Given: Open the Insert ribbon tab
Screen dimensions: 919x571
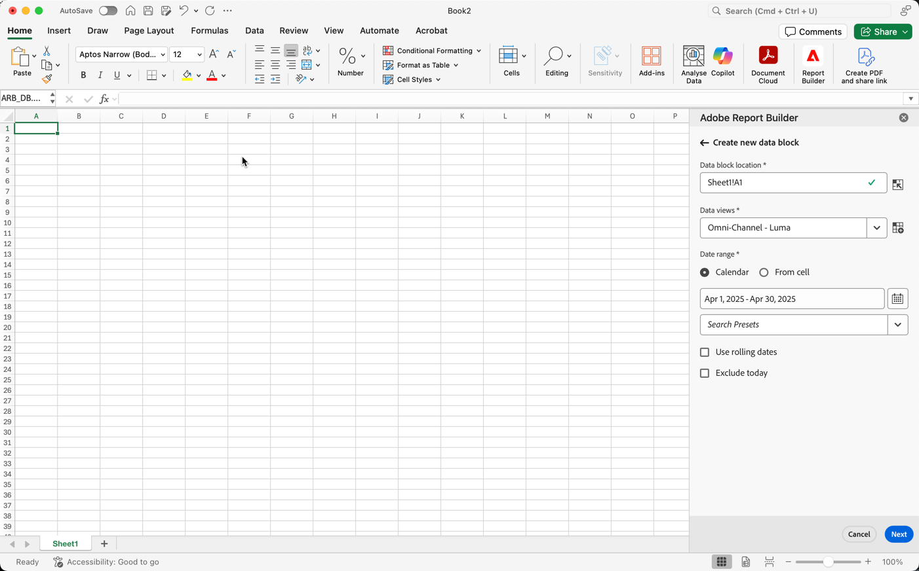Looking at the screenshot, I should pyautogui.click(x=59, y=31).
